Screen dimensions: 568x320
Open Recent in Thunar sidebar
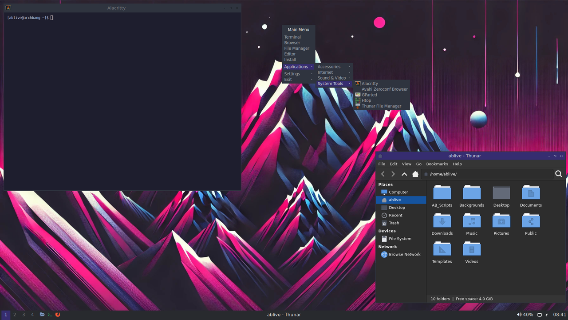click(401, 215)
